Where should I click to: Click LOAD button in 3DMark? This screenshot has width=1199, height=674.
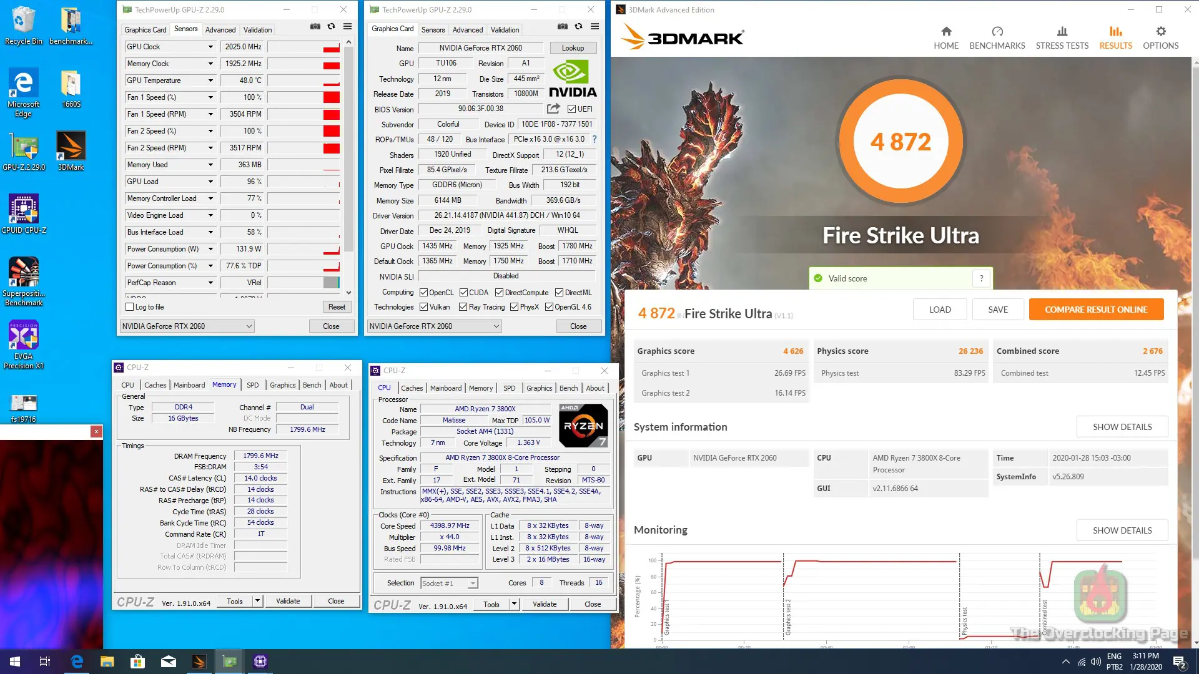pos(940,310)
